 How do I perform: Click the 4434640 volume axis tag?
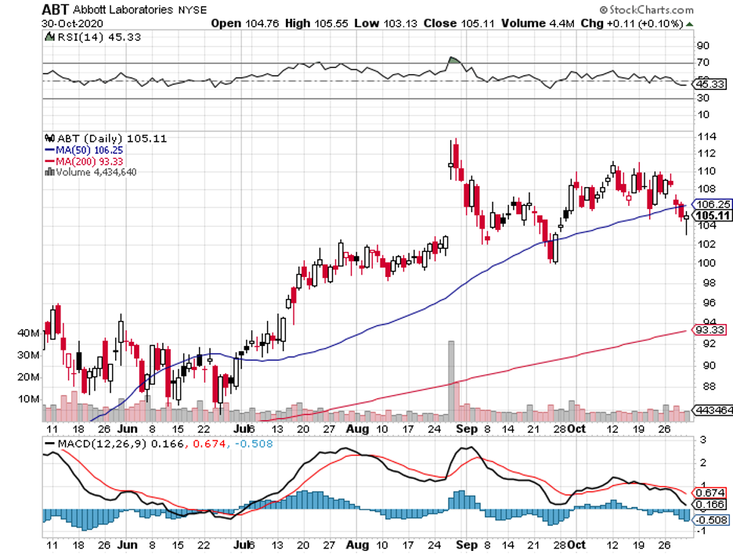click(713, 410)
